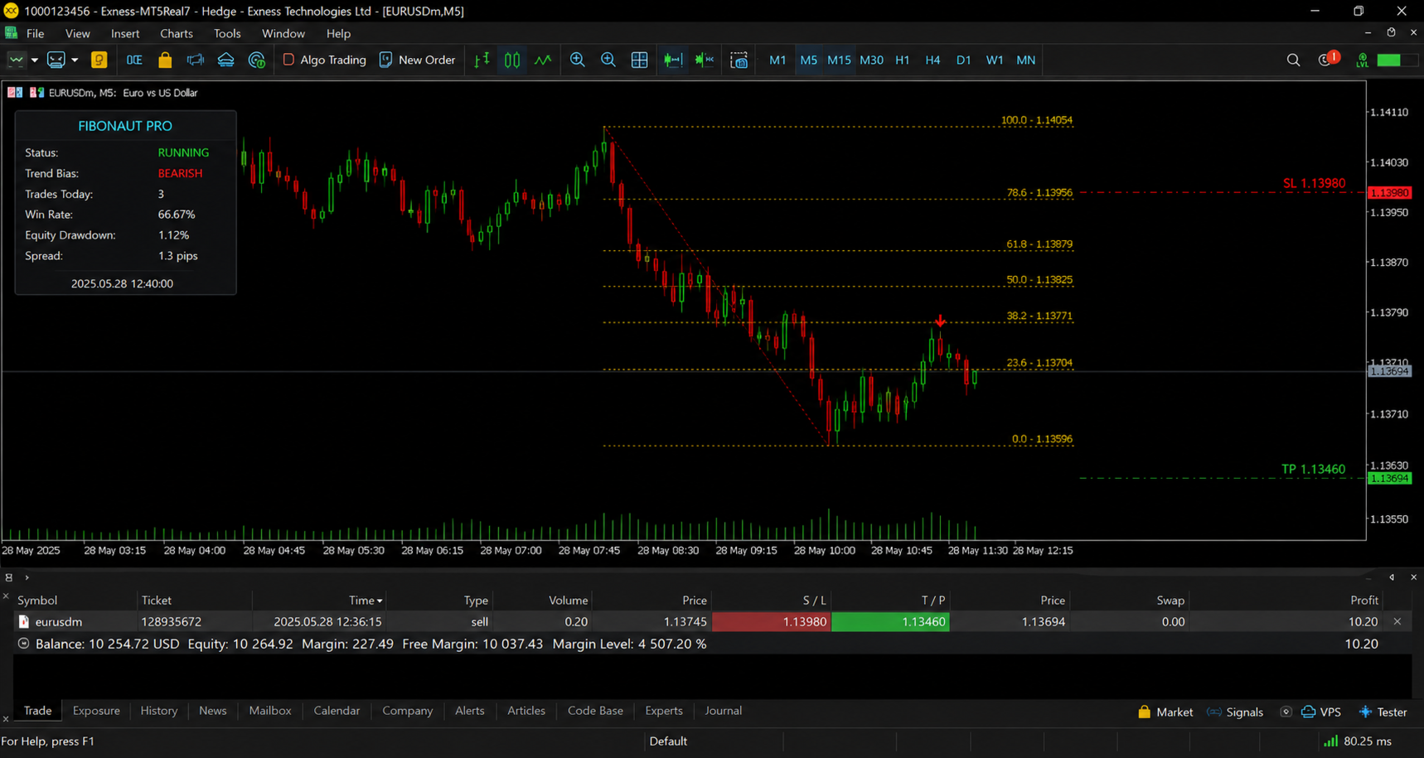Open the Calendar tab
Screen dimensions: 1424x758
[337, 711]
